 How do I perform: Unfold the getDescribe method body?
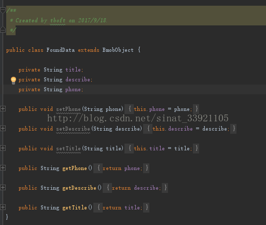[x=3, y=188]
